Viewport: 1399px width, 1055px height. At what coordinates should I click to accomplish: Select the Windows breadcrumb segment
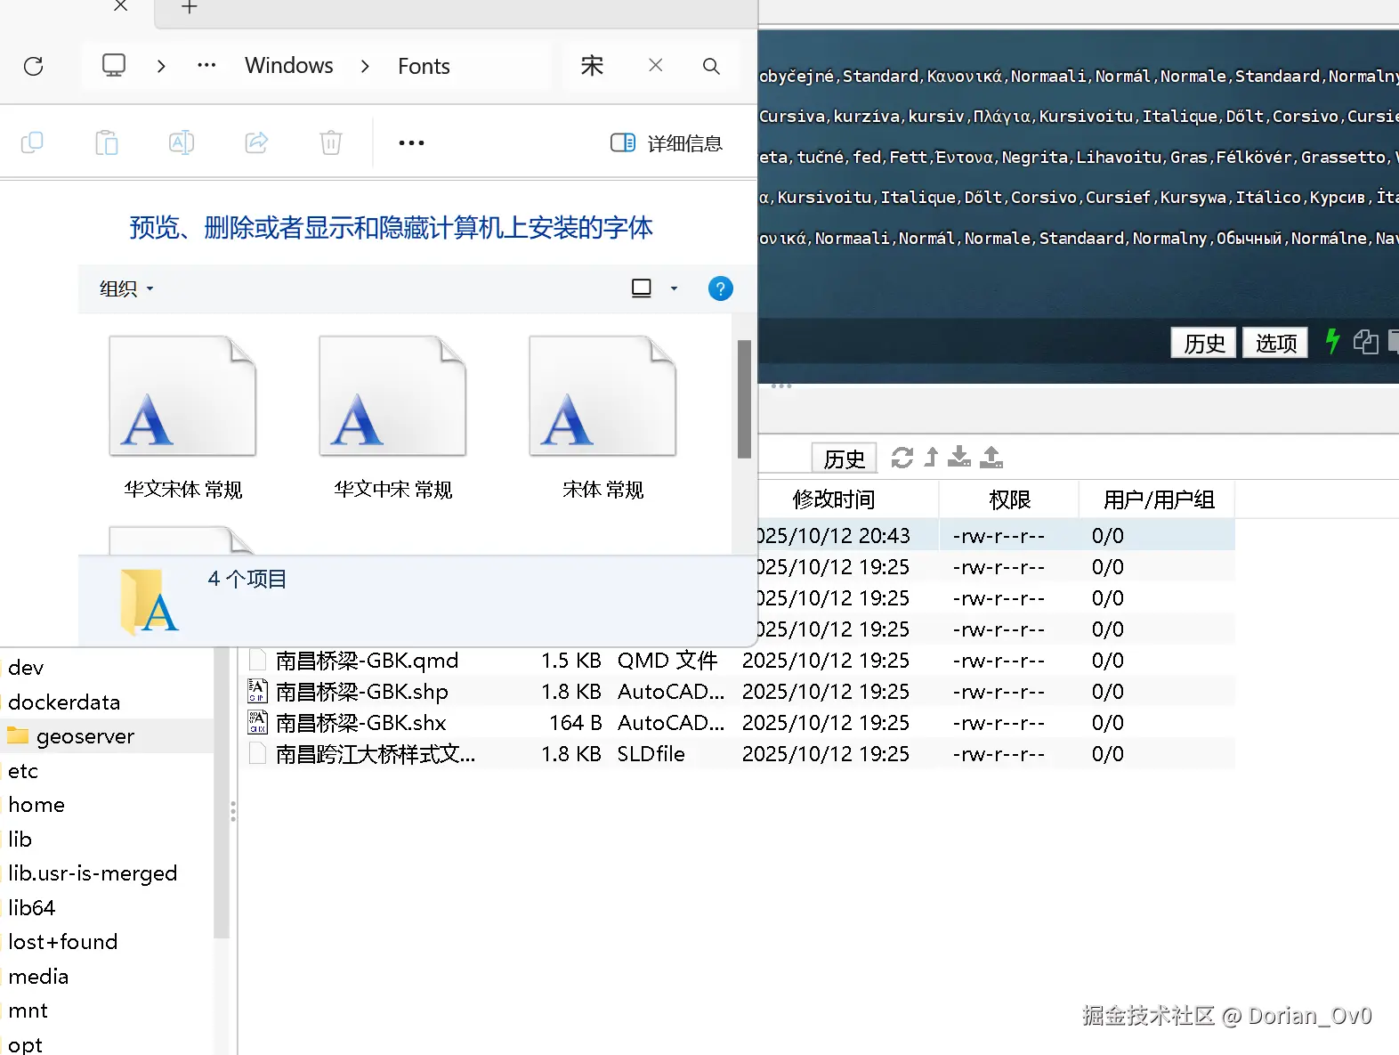289,66
